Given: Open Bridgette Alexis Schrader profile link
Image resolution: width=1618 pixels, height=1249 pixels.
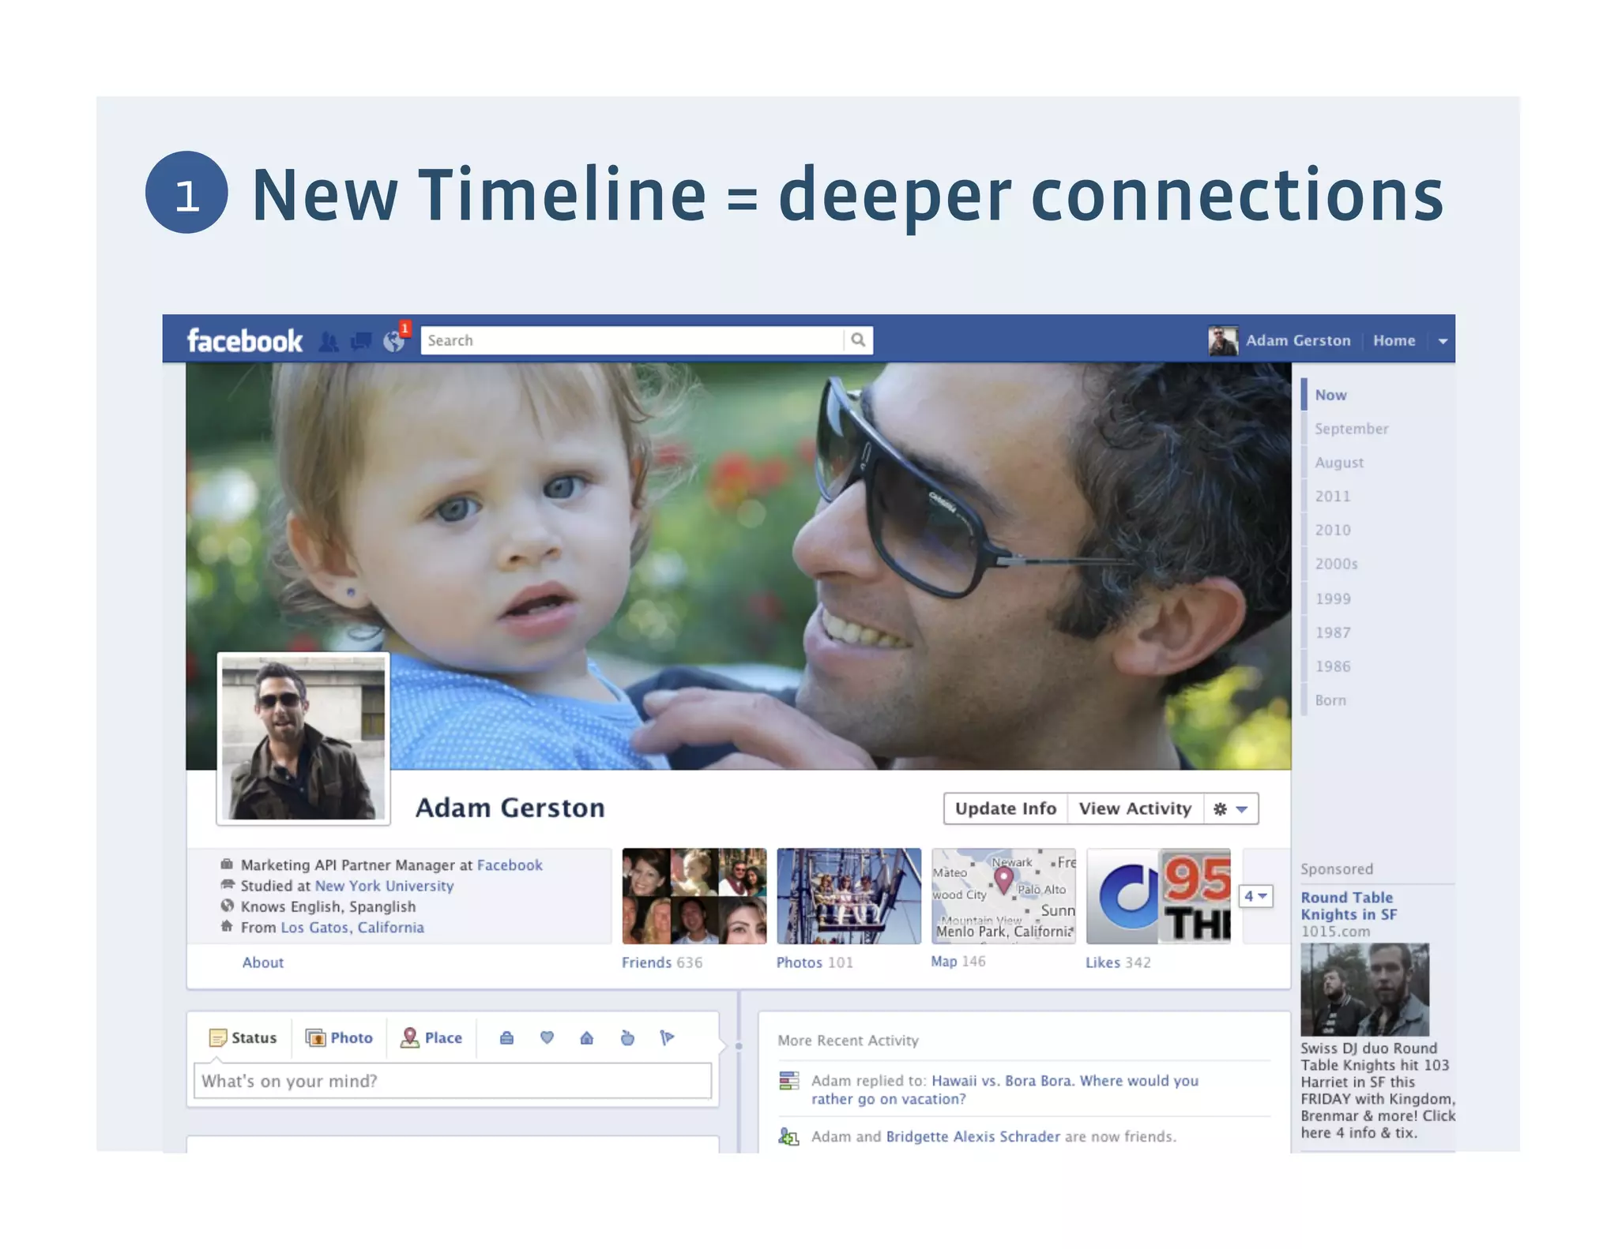Looking at the screenshot, I should 973,1137.
